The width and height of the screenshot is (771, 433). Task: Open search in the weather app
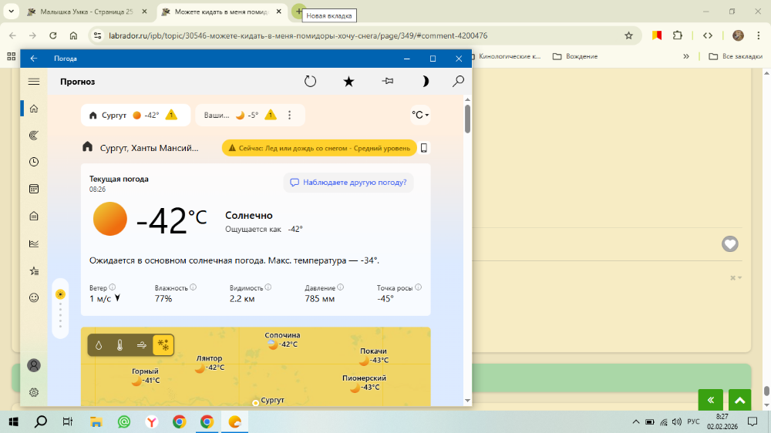coord(458,82)
